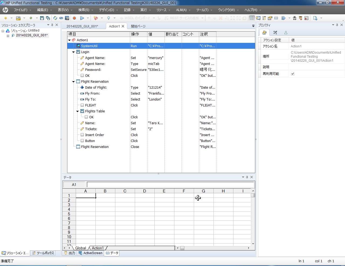Open the document tabs dropdown arrow
Screen dimensions: 345x266
click(x=253, y=26)
